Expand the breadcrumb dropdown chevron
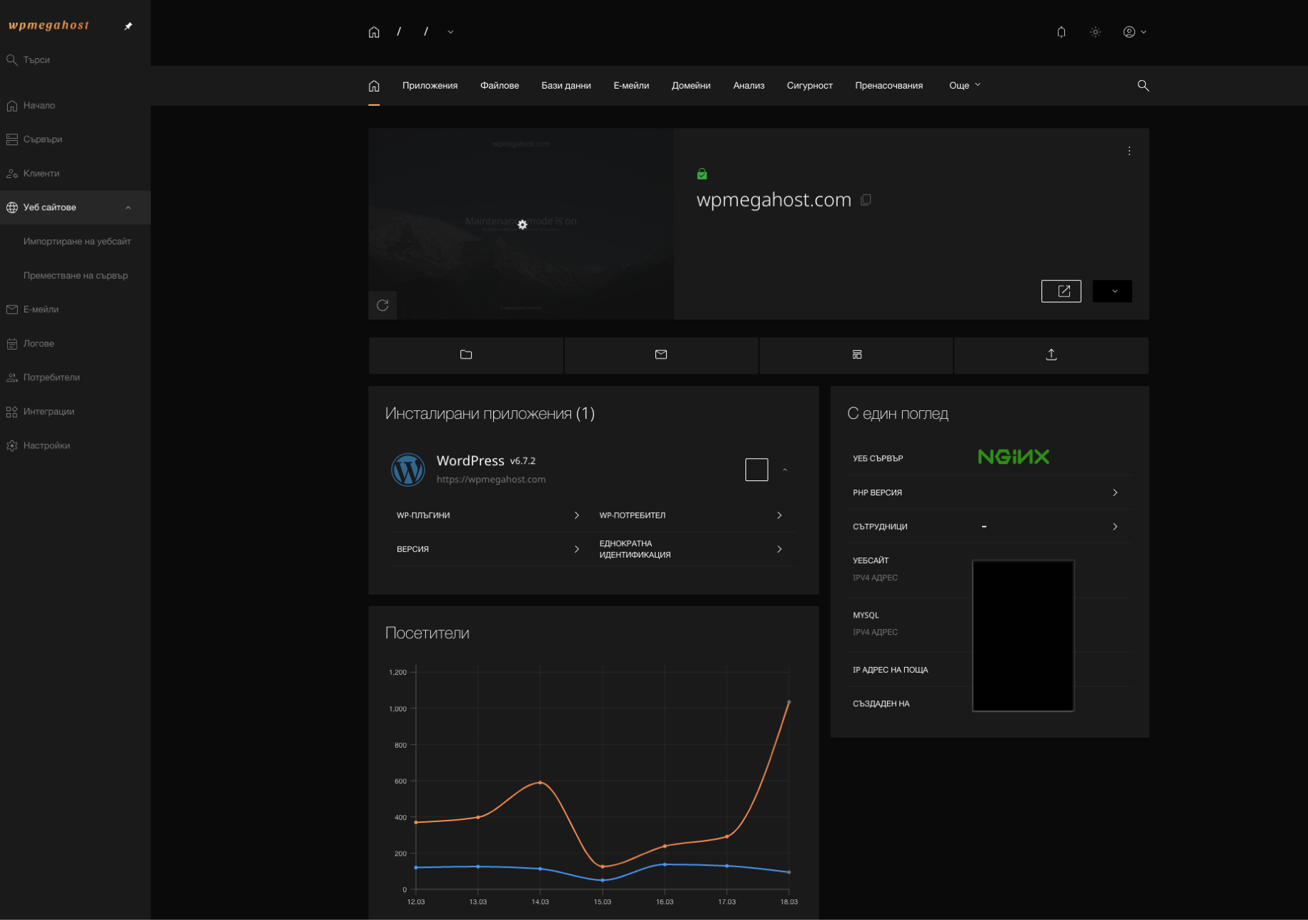Viewport: 1308px width, 920px height. (450, 32)
